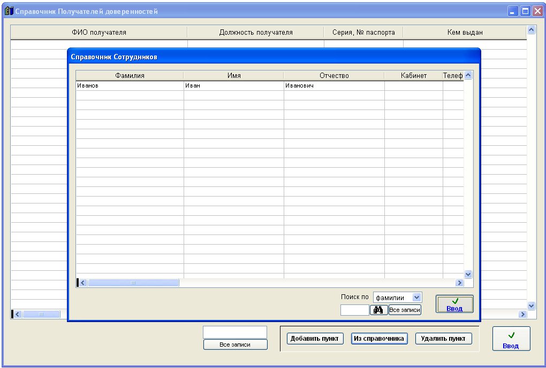
Task: Maximize the Справочник Получателей доверенностей window
Action: pyautogui.click(x=525, y=11)
